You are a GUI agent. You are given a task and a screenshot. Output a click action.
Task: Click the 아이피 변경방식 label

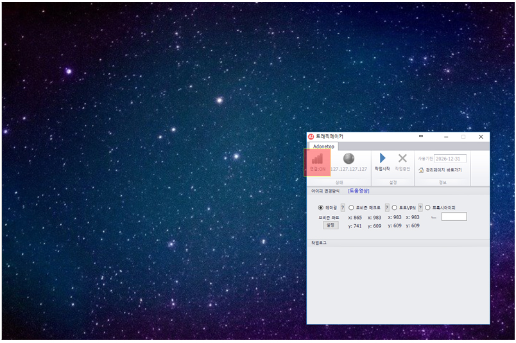tap(325, 191)
